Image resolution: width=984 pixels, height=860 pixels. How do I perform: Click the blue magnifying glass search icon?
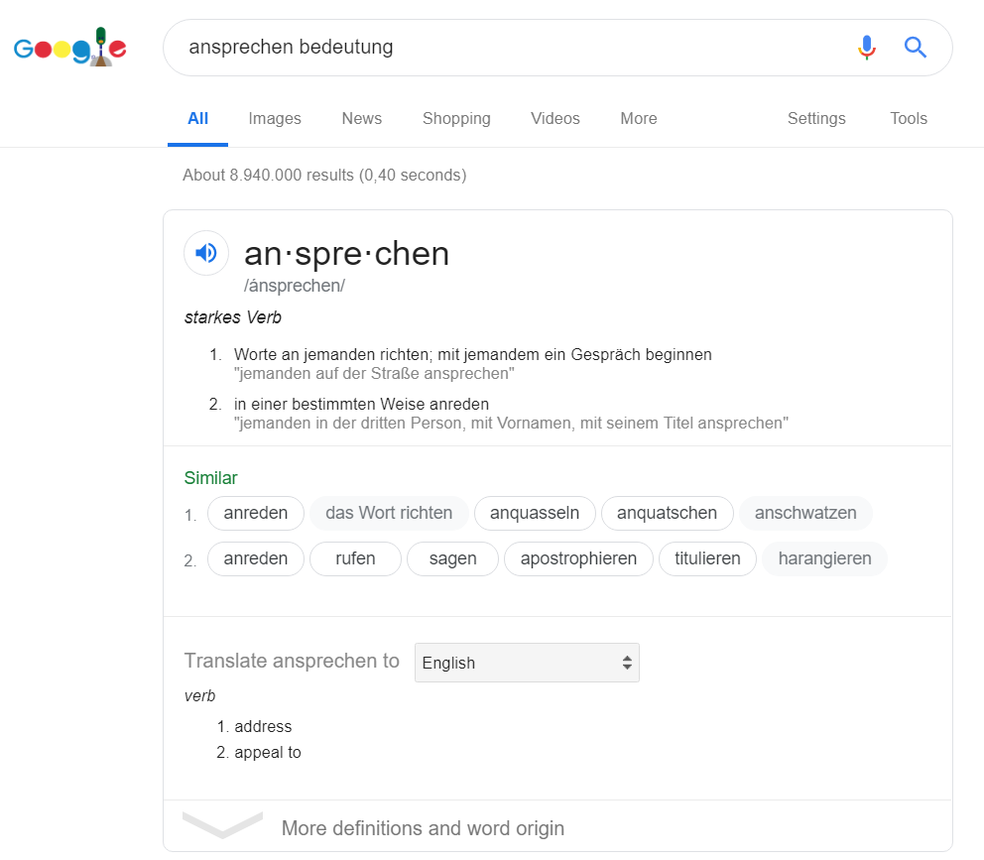(x=915, y=48)
